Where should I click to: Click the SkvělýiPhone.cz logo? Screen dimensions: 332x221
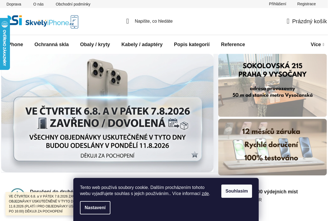(x=43, y=22)
